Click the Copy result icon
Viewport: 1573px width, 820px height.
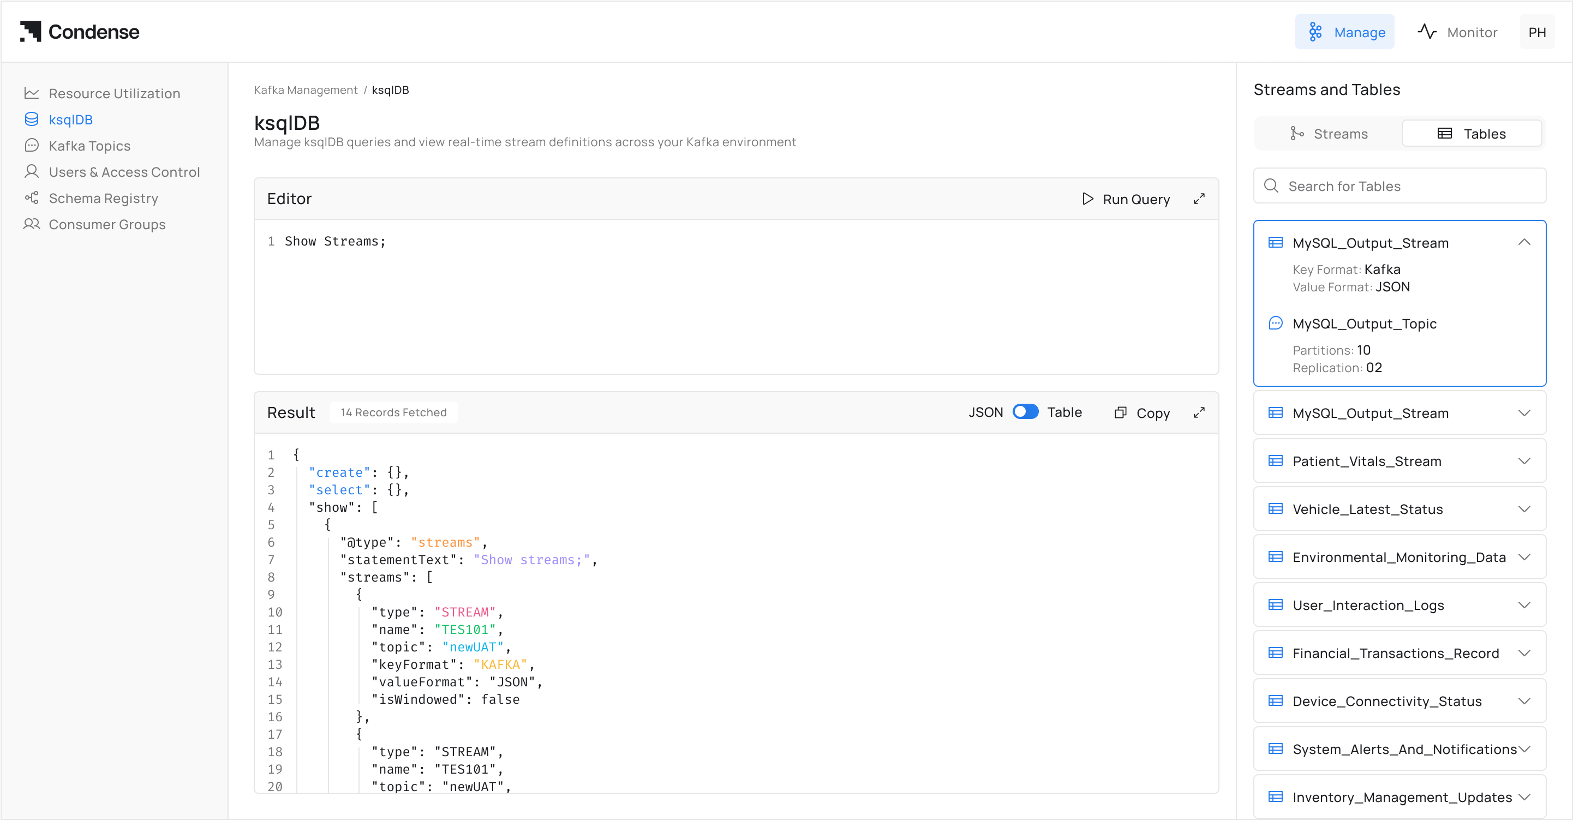tap(1120, 413)
